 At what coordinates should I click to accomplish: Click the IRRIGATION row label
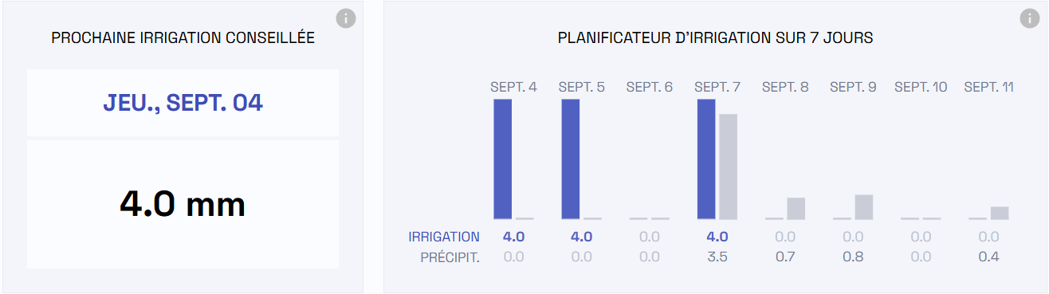(444, 237)
